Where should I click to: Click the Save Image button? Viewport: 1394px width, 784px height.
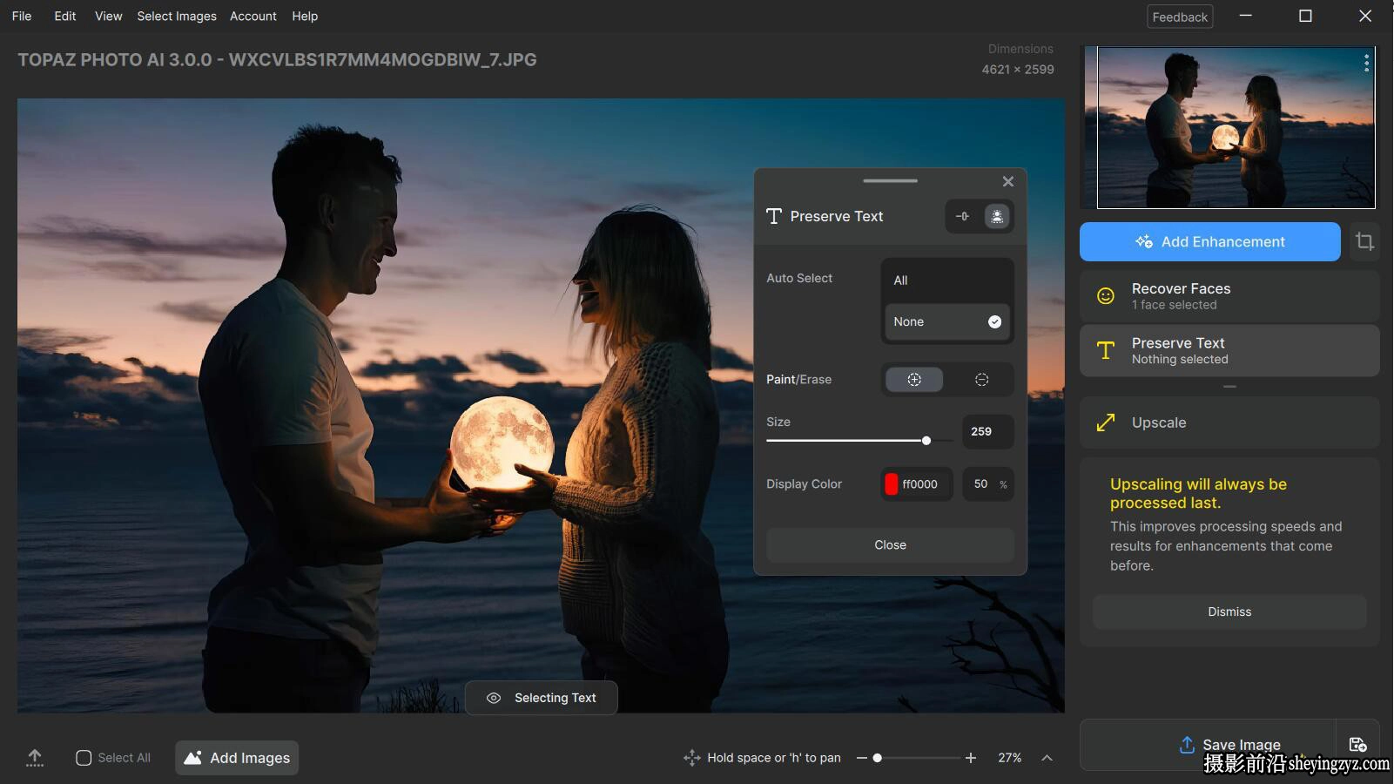coord(1208,745)
